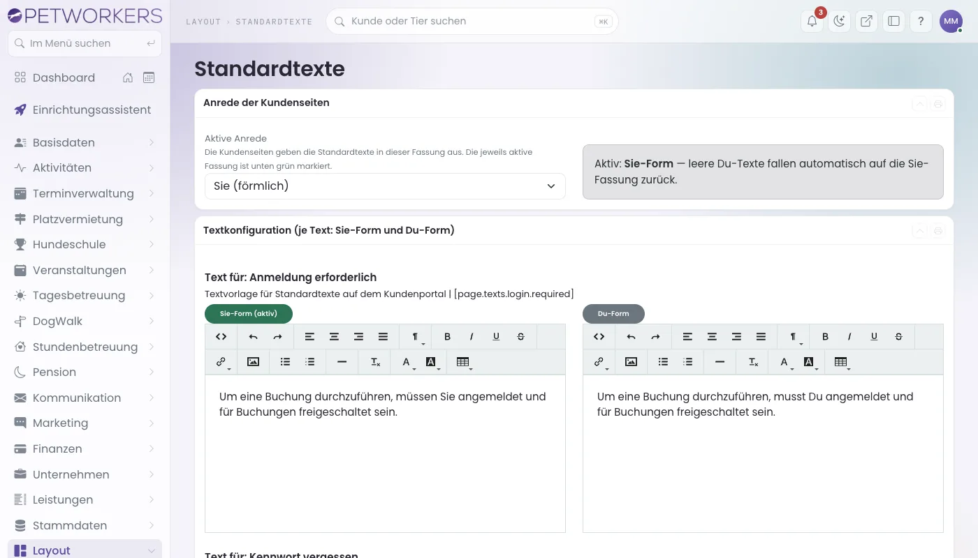
Task: Print the Anrede der Kundenseiten card
Action: coord(938,104)
